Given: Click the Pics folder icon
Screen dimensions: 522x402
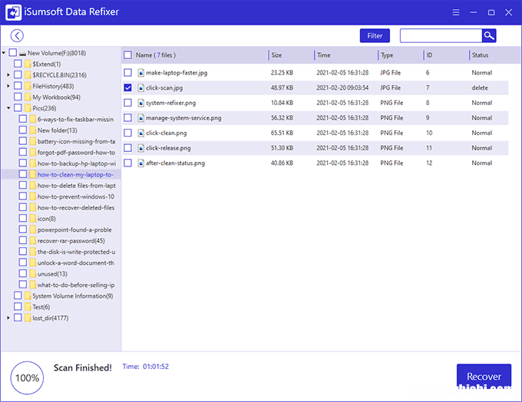Looking at the screenshot, I should click(28, 108).
